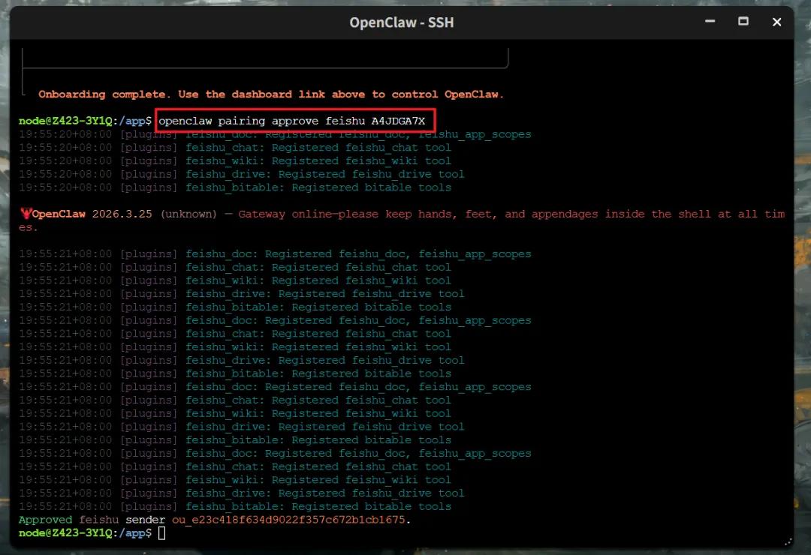
Task: Click the prompt "node@Z423-3Y1Q:/app$" before the openclaw command
Action: pyautogui.click(x=86, y=121)
